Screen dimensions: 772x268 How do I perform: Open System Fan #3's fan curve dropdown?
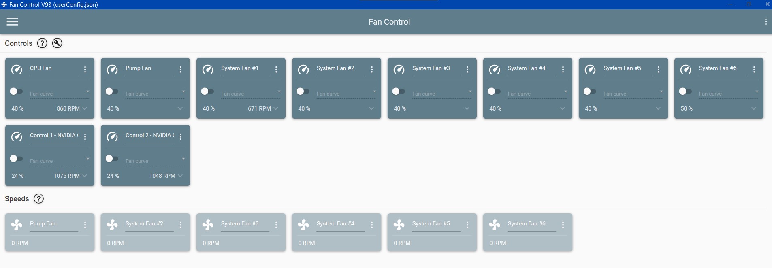(442, 93)
